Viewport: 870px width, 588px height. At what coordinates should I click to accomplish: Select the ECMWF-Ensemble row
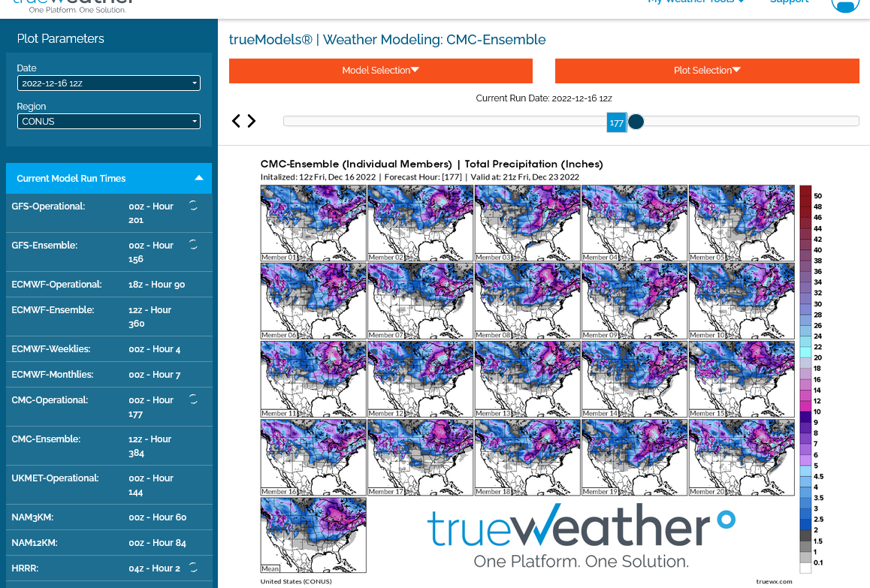pos(109,317)
